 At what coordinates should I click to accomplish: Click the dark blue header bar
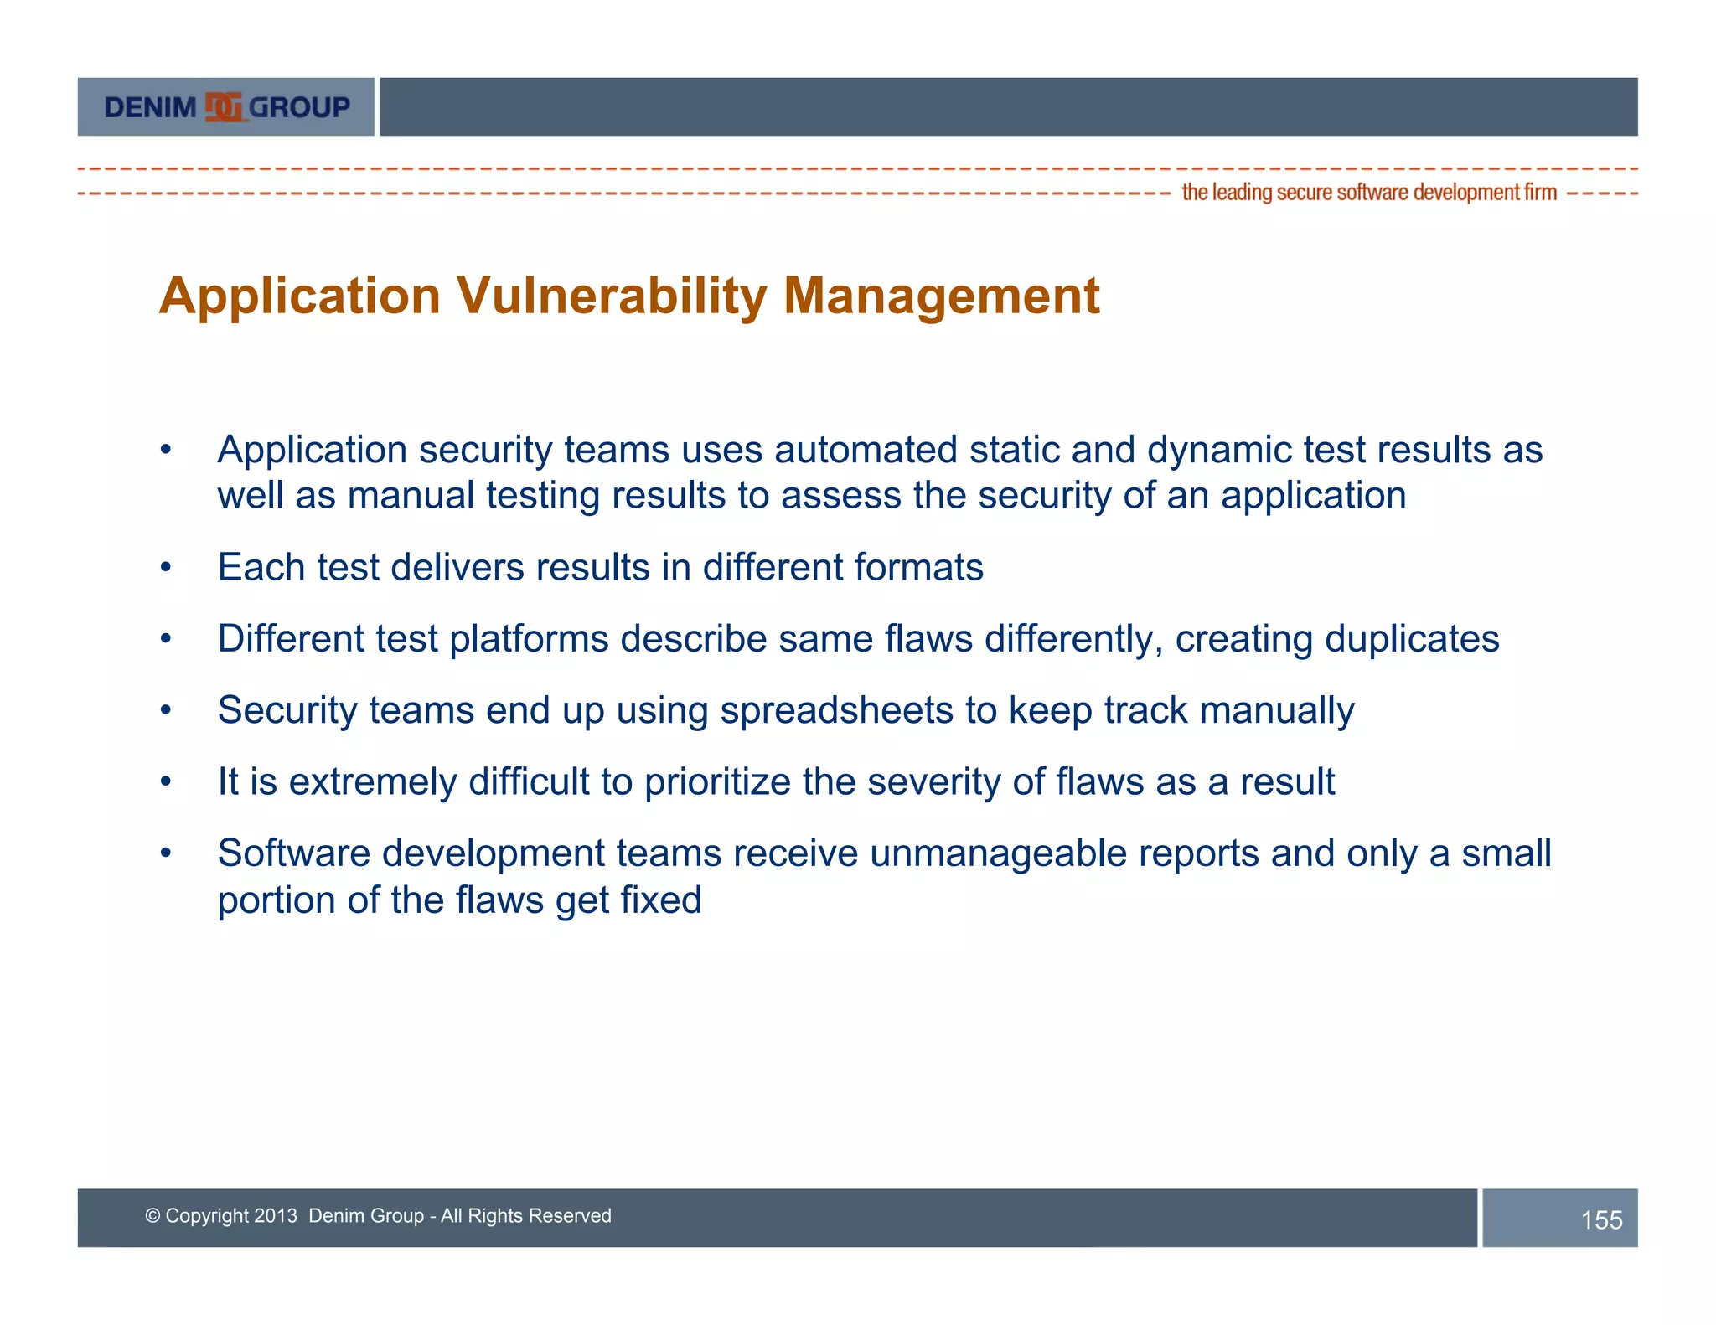tap(1008, 107)
